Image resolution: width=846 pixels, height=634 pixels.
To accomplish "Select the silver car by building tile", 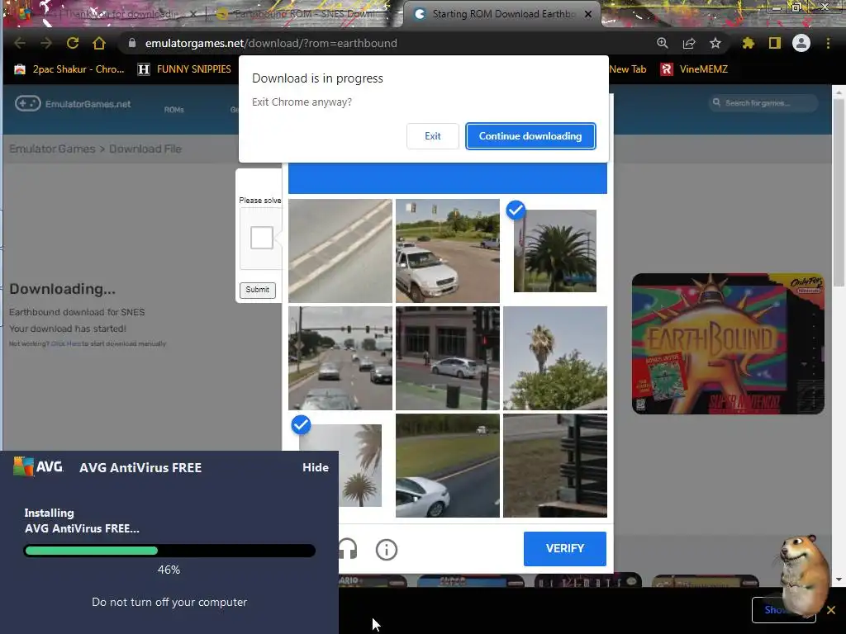I will point(447,358).
